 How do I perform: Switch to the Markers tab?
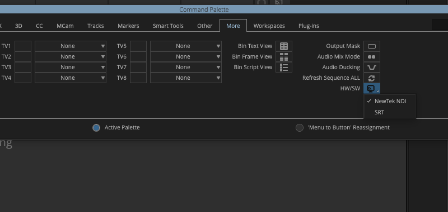[128, 26]
